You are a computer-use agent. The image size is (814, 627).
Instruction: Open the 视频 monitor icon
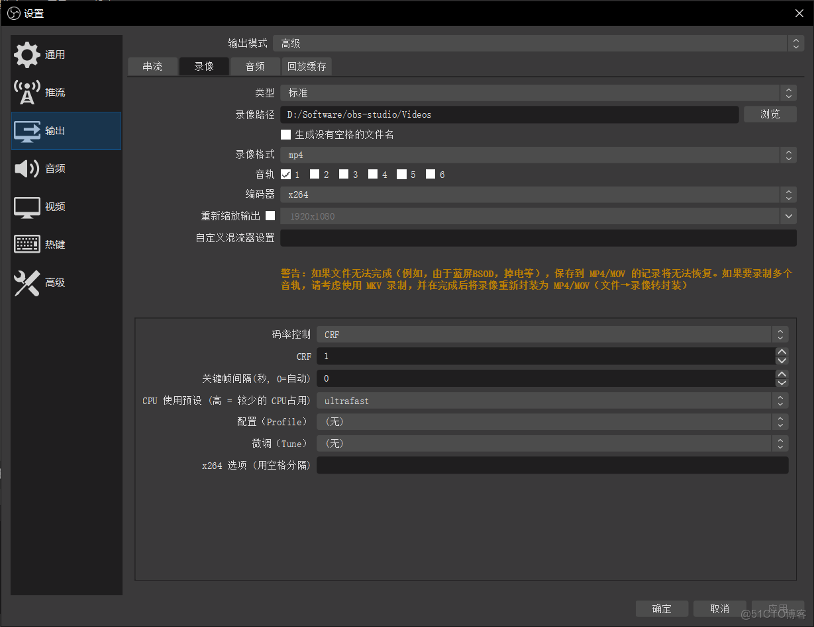pyautogui.click(x=26, y=207)
